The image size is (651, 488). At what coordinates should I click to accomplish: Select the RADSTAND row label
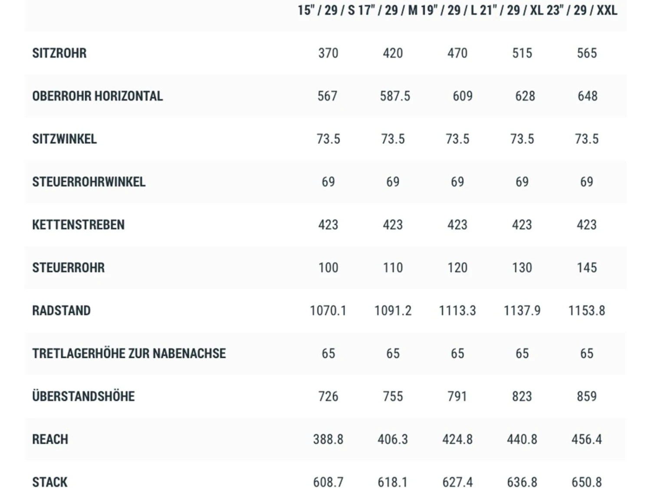tap(62, 311)
